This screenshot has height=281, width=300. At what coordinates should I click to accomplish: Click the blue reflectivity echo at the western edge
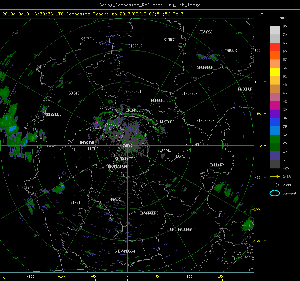[12, 128]
